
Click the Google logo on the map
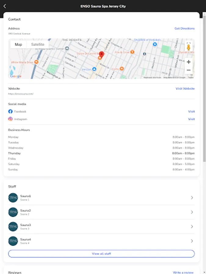coord(16,76)
